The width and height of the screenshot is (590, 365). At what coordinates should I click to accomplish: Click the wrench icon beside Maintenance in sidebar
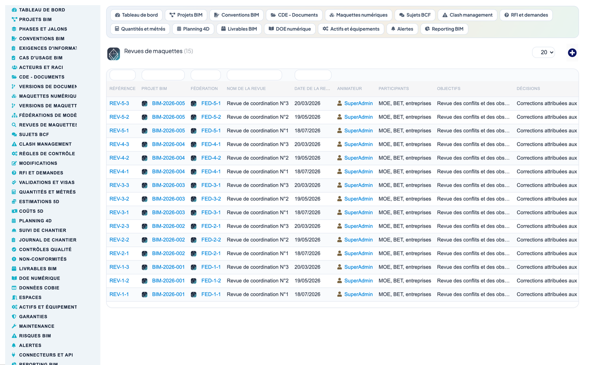pos(14,326)
